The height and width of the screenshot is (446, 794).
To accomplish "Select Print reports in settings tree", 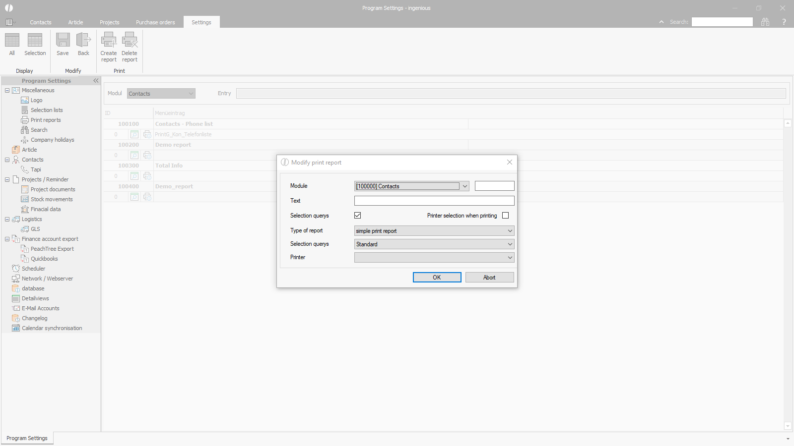I will (46, 120).
